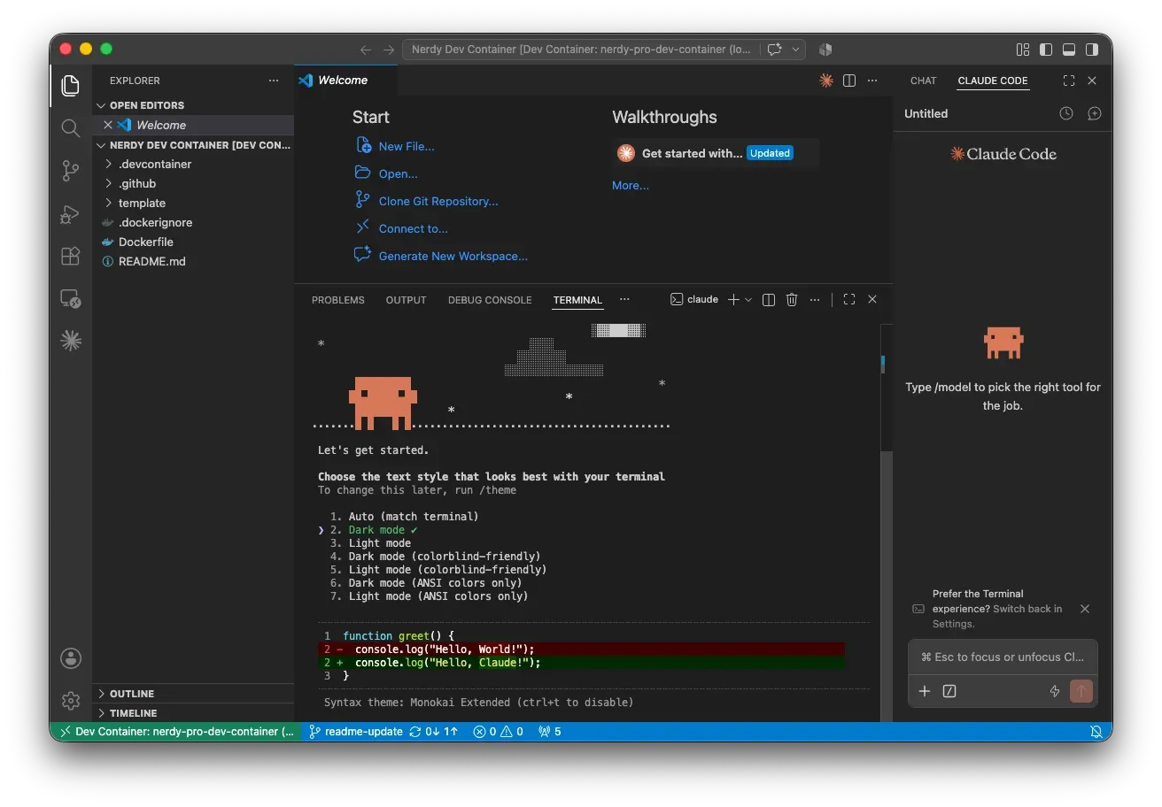Open the Copilot chat dropdown chevron

[x=795, y=50]
